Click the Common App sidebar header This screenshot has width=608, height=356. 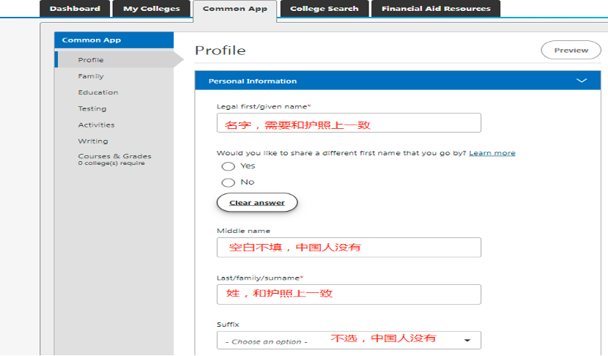point(114,40)
